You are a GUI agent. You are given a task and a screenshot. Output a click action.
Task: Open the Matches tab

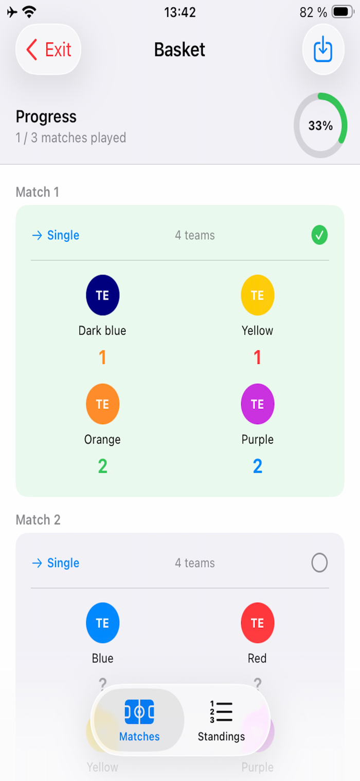[139, 720]
